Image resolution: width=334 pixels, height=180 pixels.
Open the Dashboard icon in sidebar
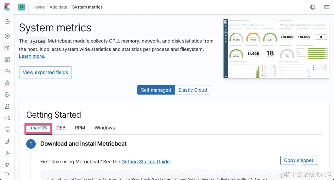[x=7, y=59]
